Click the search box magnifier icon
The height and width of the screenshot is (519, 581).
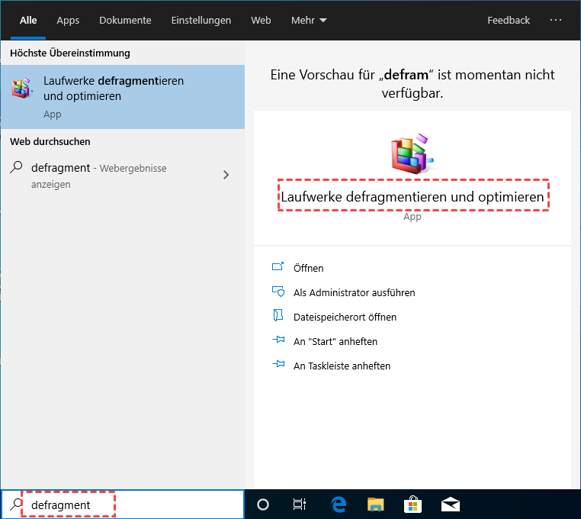tap(16, 504)
